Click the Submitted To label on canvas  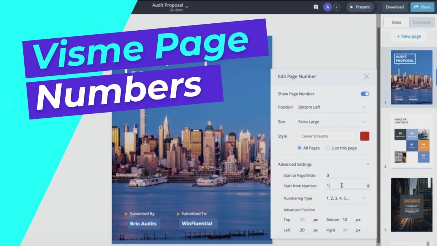[194, 214]
